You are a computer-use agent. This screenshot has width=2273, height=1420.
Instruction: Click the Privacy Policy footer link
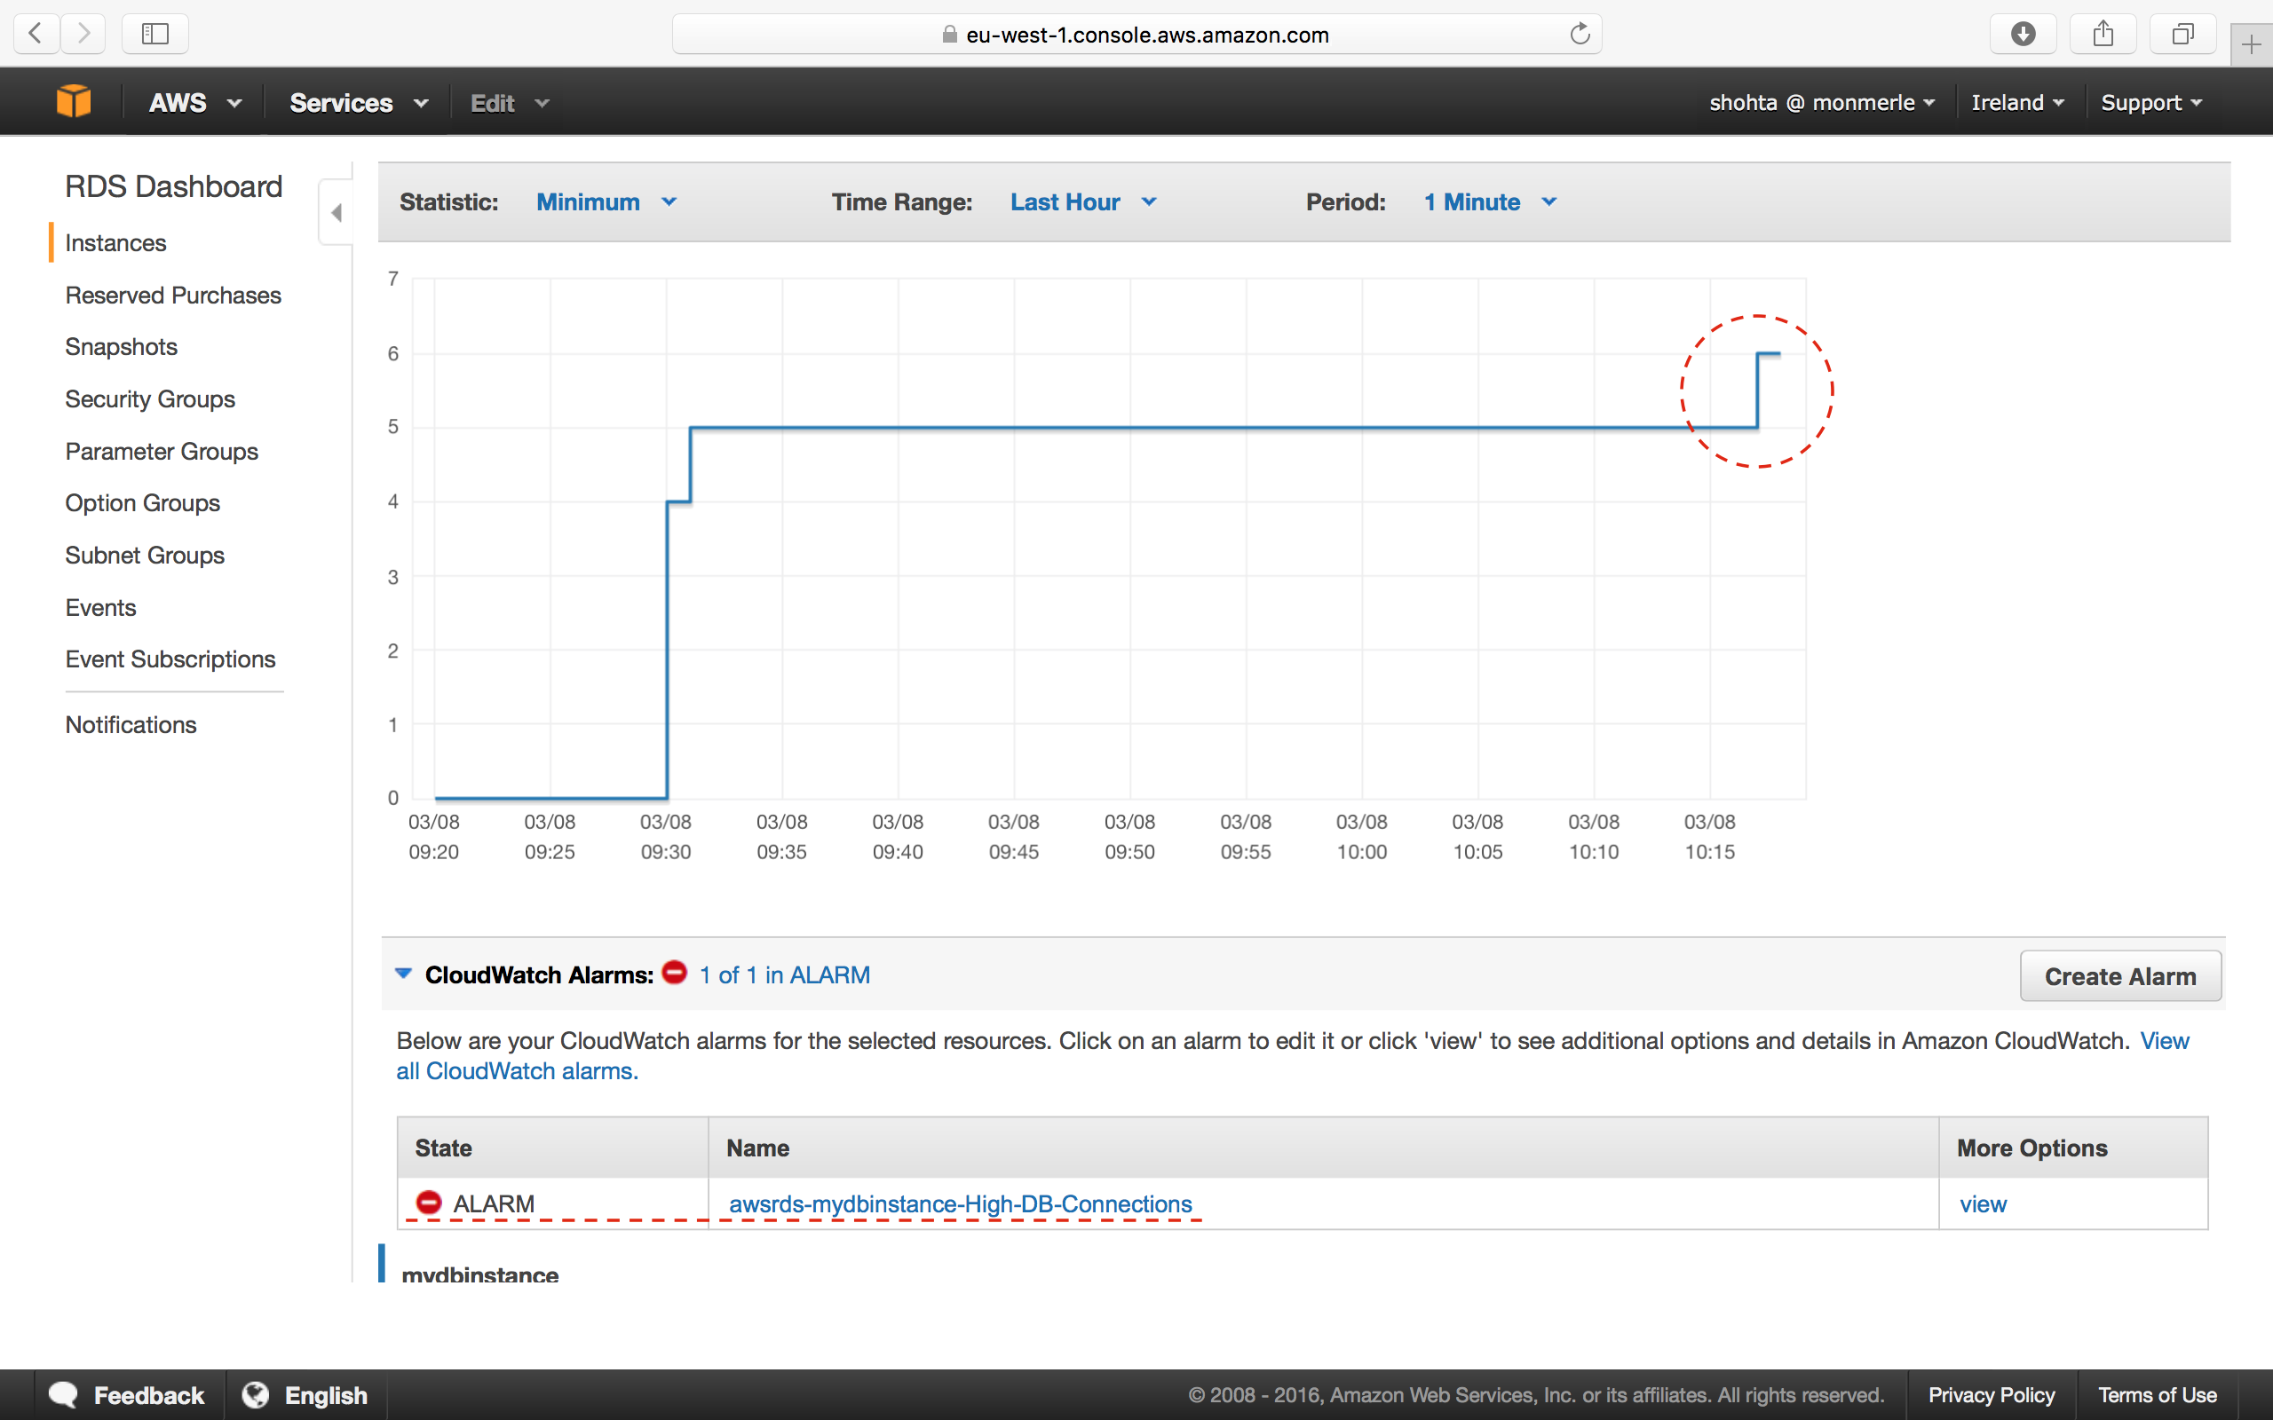(x=1992, y=1394)
